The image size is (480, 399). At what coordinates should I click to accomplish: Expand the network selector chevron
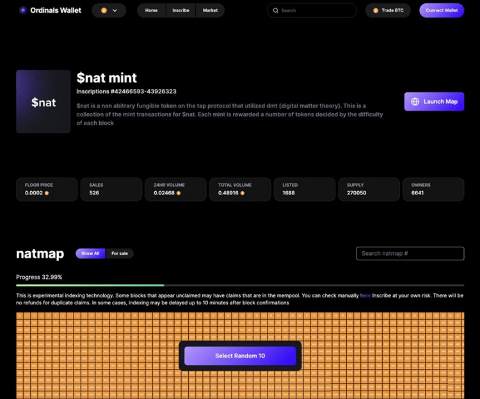point(115,10)
